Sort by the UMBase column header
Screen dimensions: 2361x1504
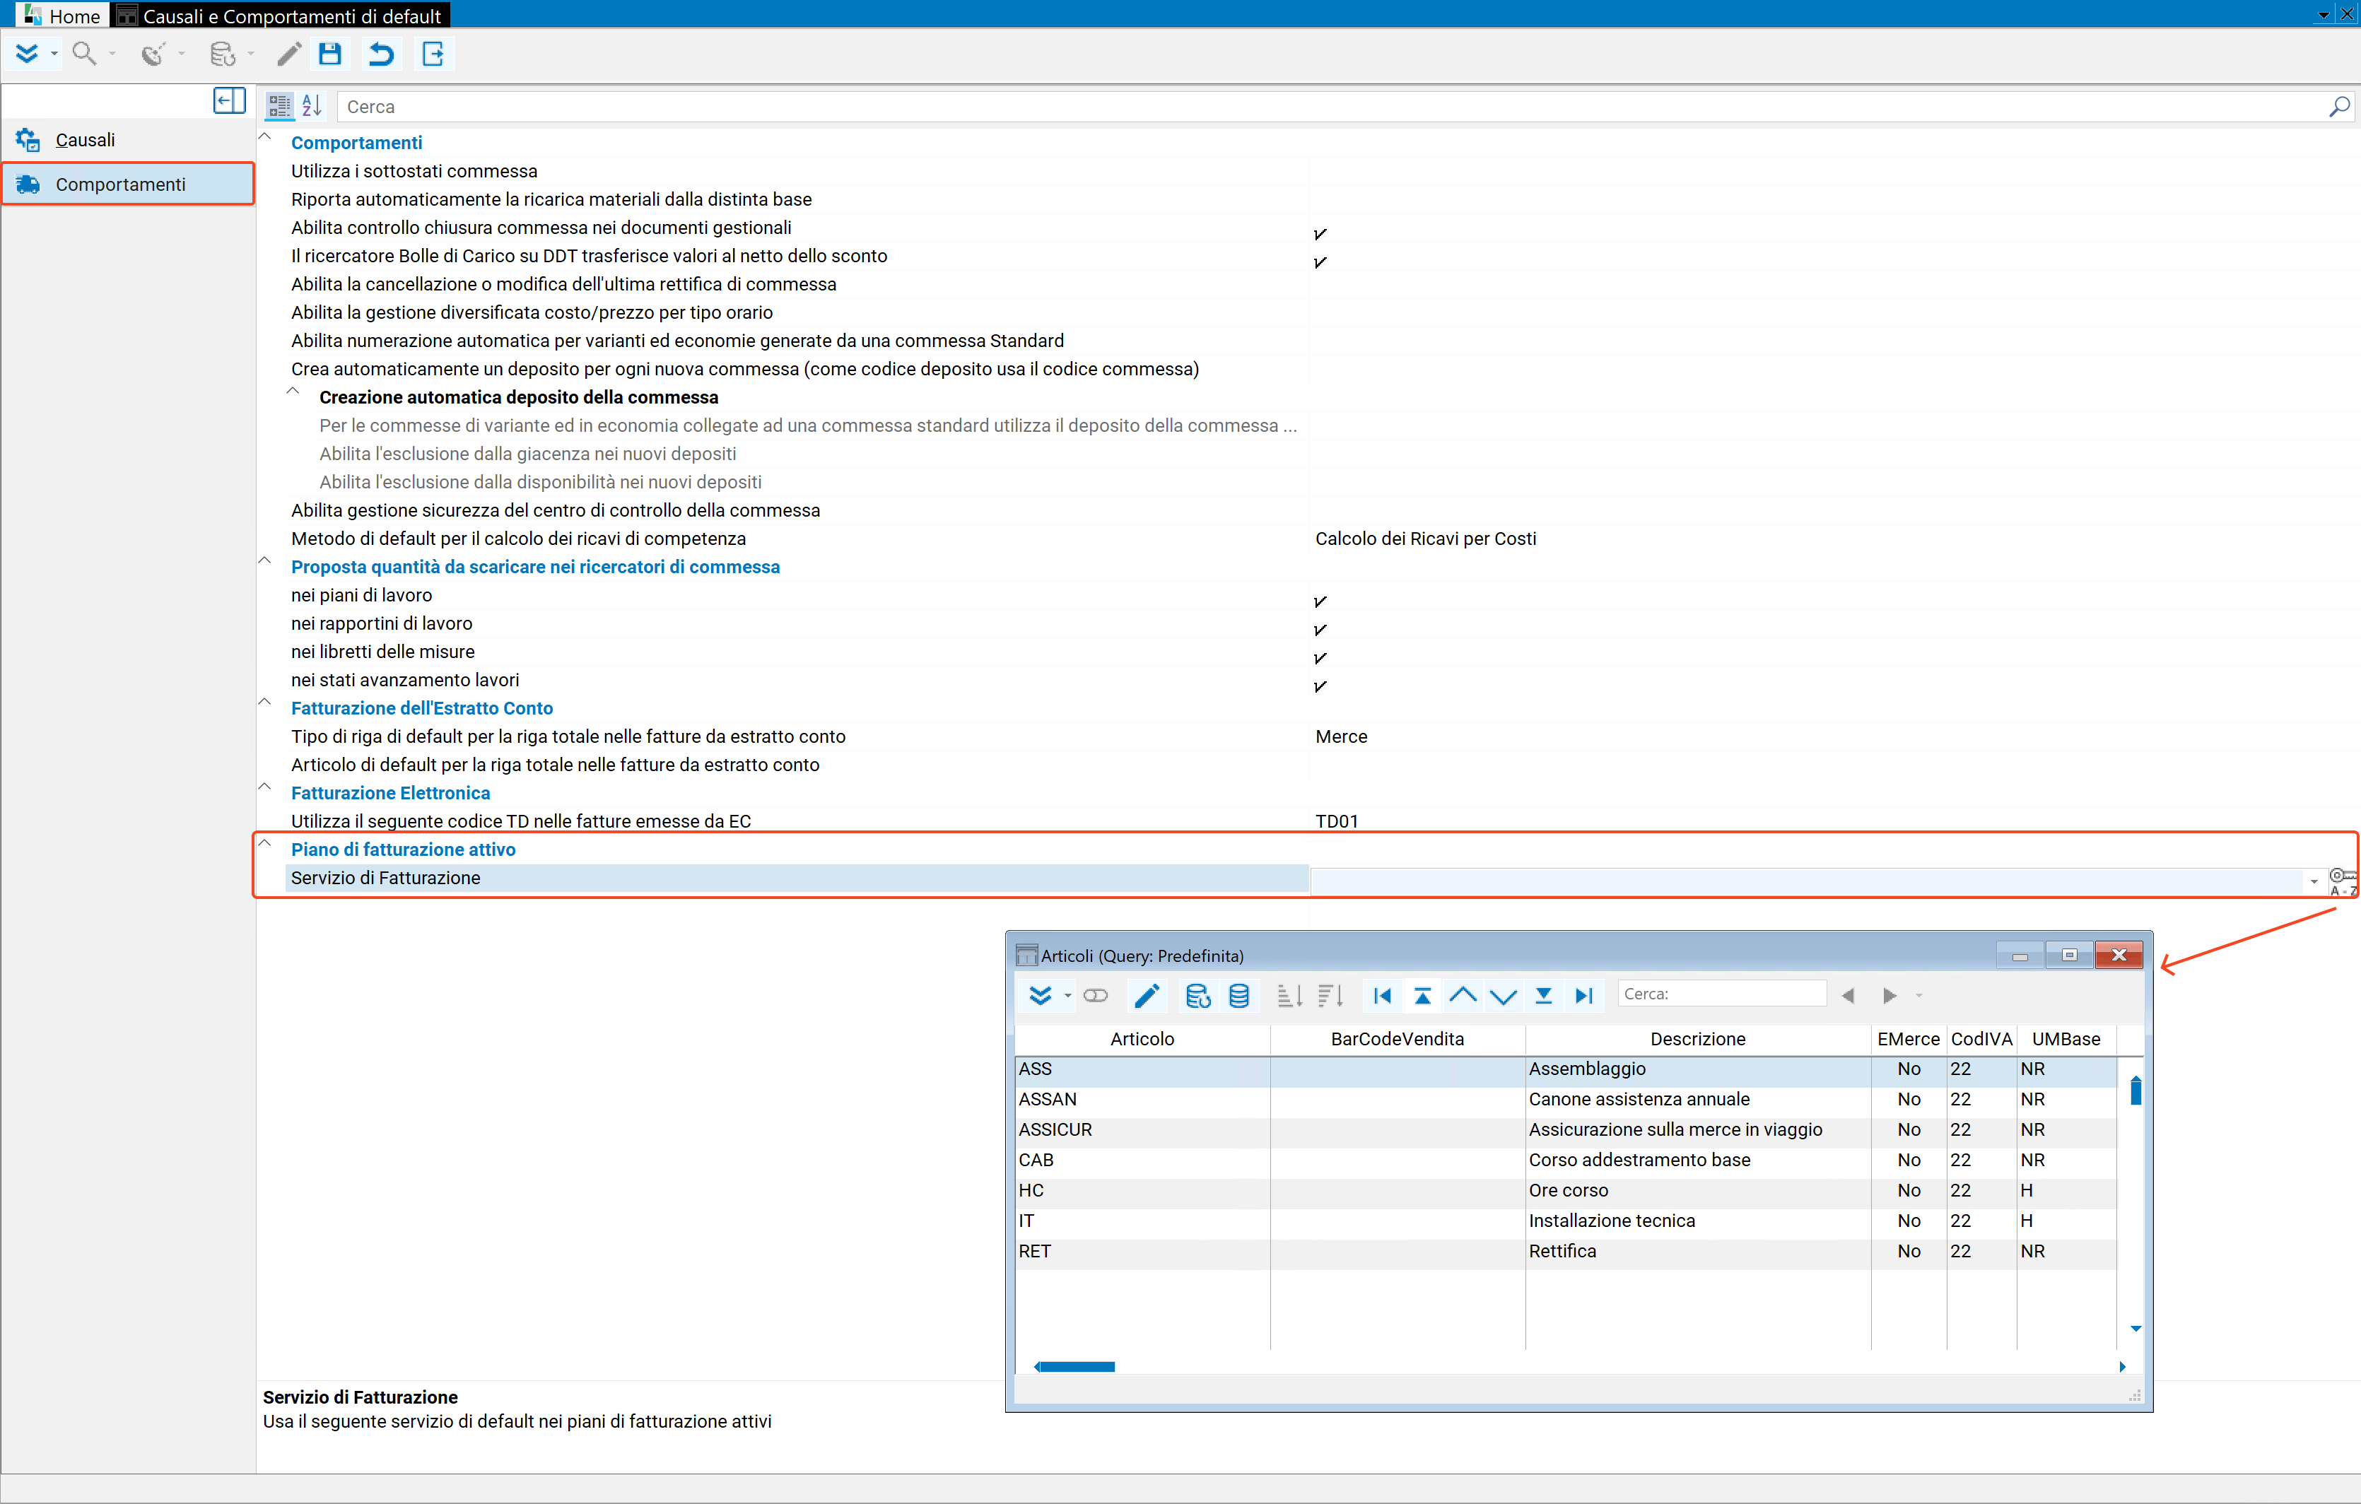pos(2066,1039)
